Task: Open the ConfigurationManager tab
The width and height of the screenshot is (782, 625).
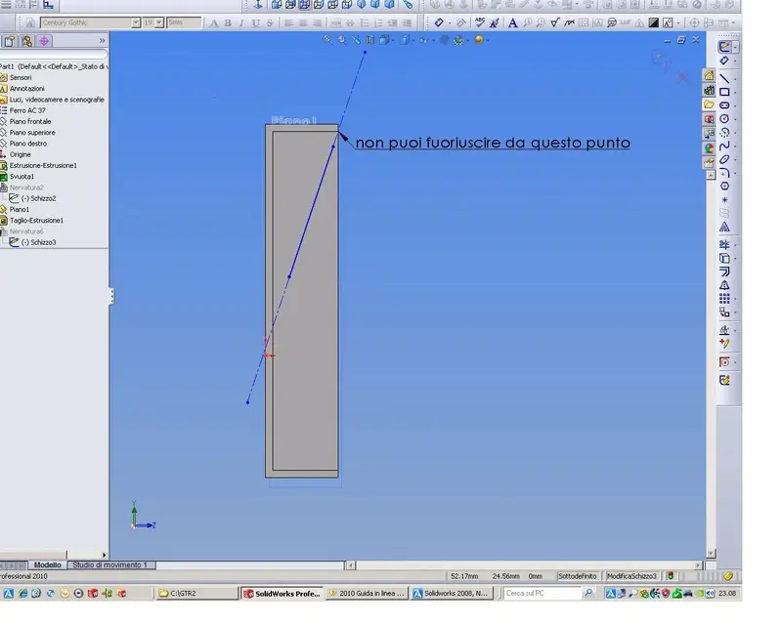Action: 26,41
